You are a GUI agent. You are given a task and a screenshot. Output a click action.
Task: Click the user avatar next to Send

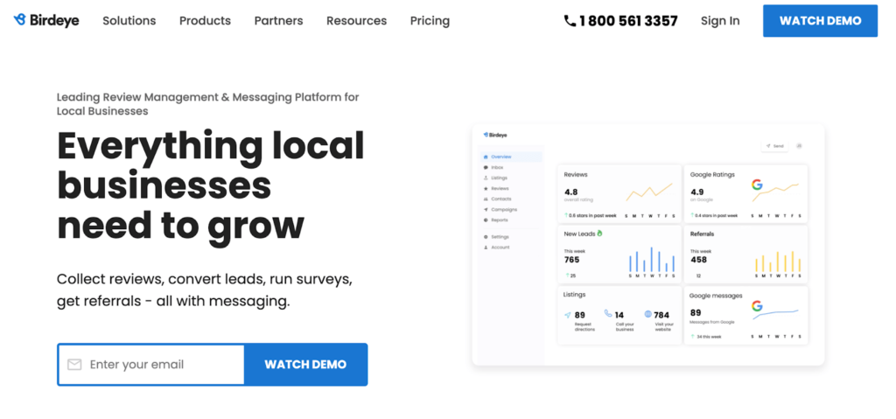pyautogui.click(x=799, y=146)
